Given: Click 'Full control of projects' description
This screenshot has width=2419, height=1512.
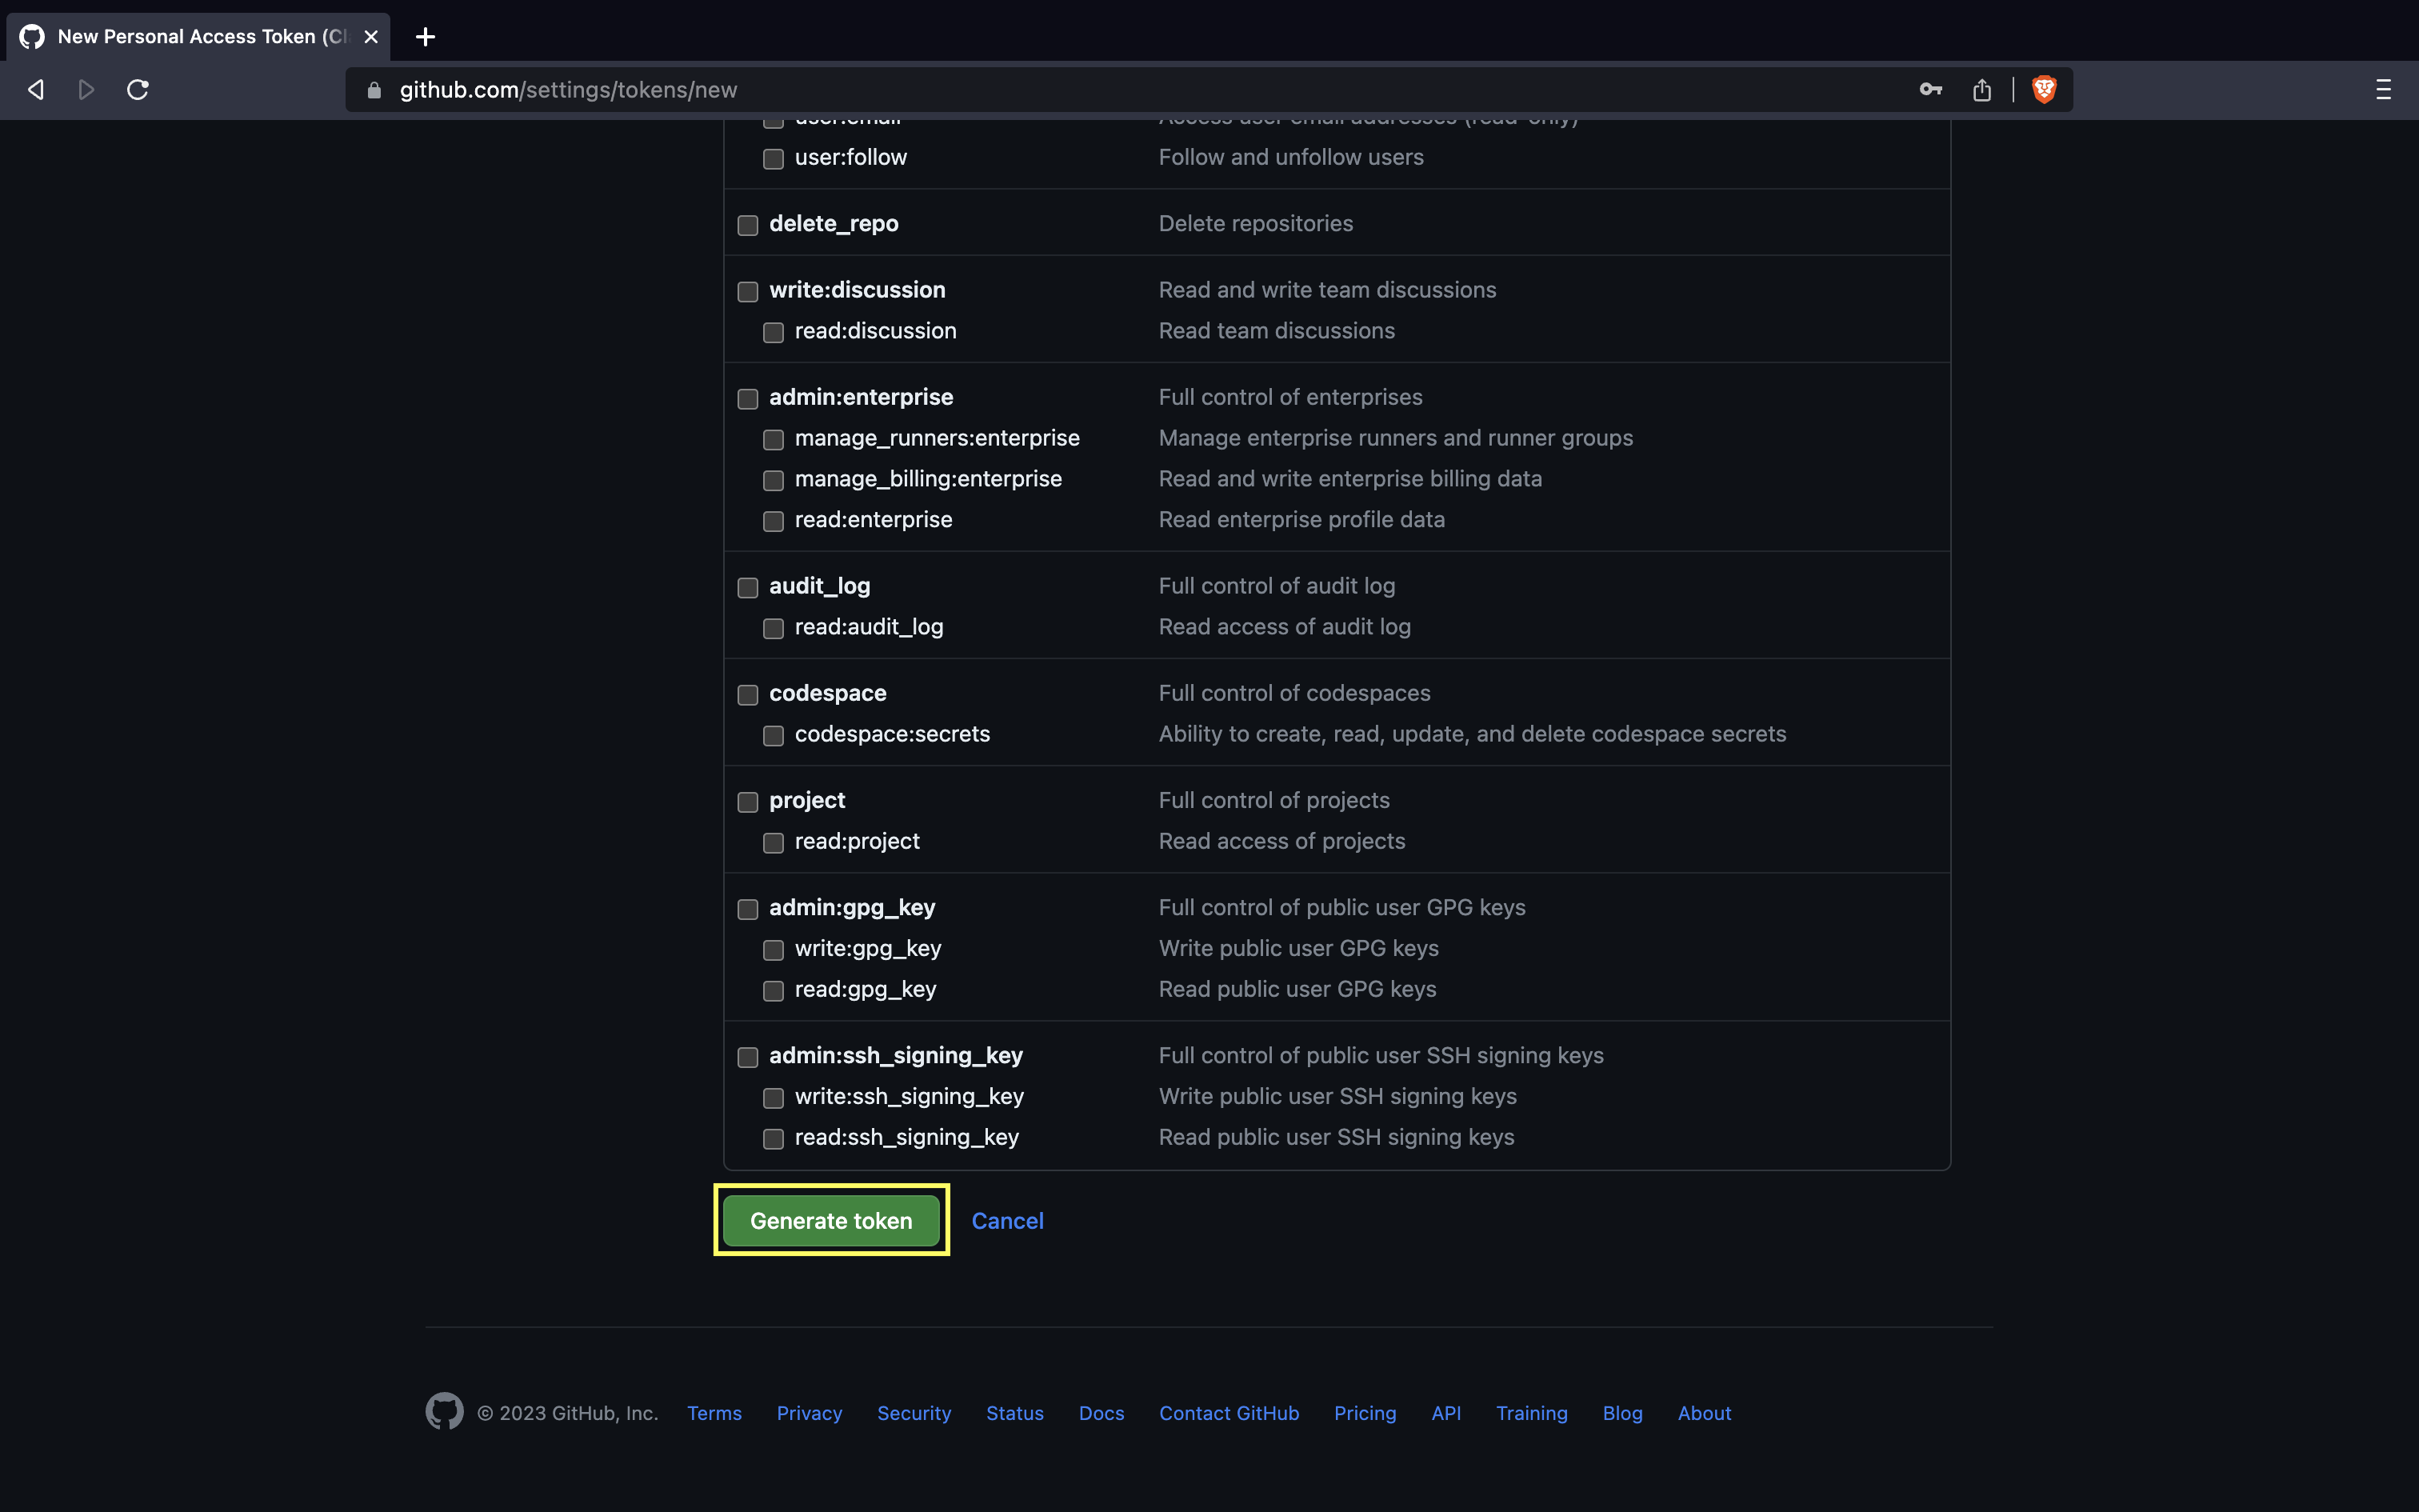Looking at the screenshot, I should [1274, 800].
